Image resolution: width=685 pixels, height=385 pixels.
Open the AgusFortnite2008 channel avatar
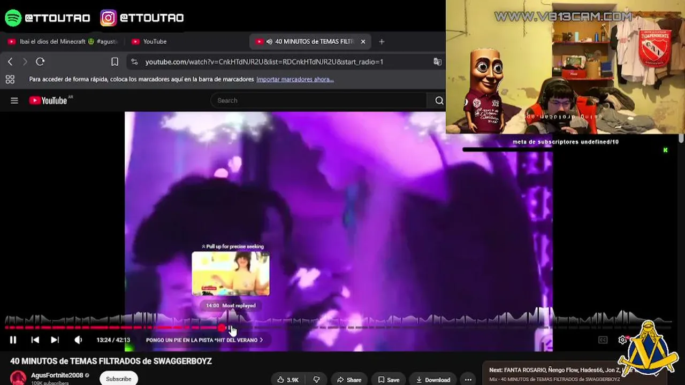pos(18,378)
